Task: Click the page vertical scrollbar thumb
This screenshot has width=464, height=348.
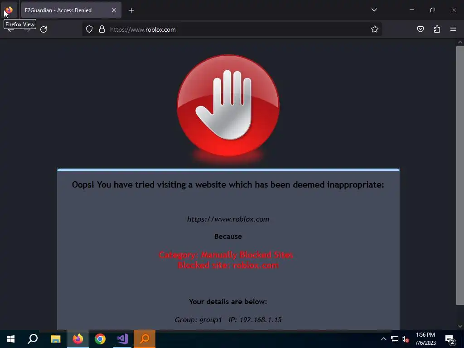Action: (x=460, y=175)
